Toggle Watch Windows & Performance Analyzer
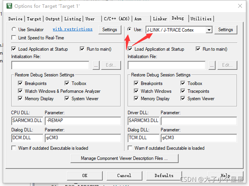The image size is (249, 186). click(x=20, y=91)
